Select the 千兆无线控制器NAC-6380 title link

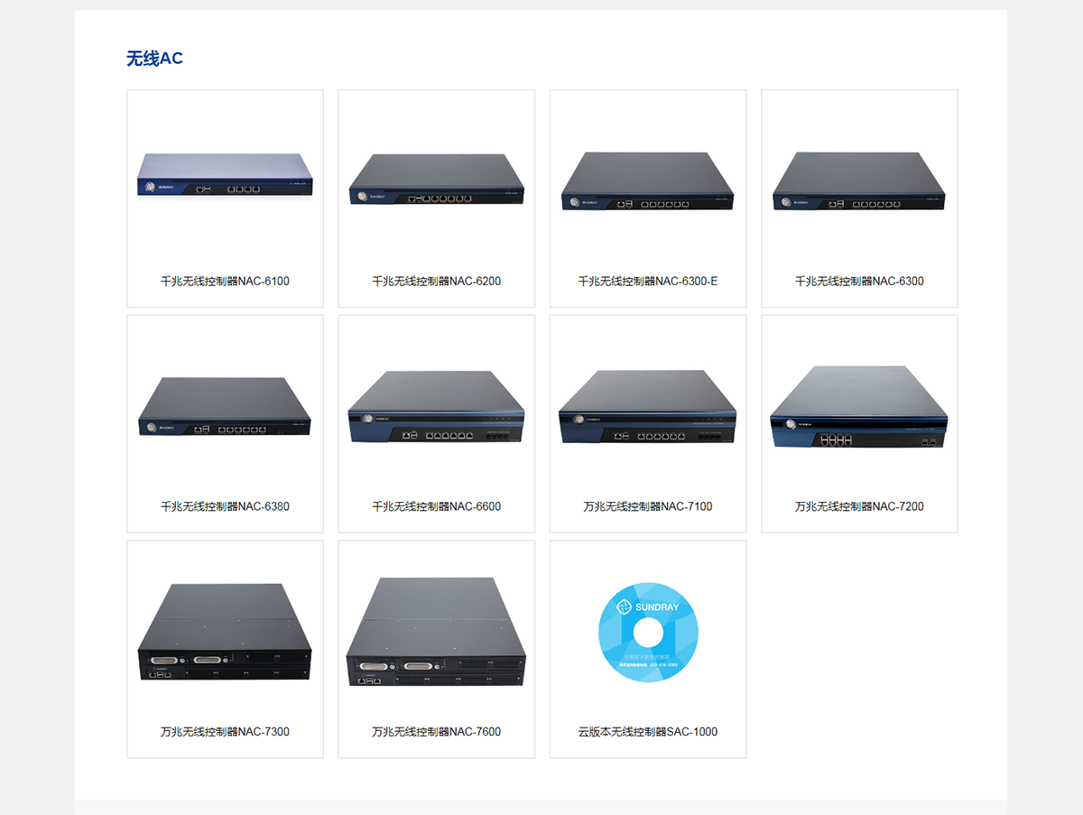225,506
